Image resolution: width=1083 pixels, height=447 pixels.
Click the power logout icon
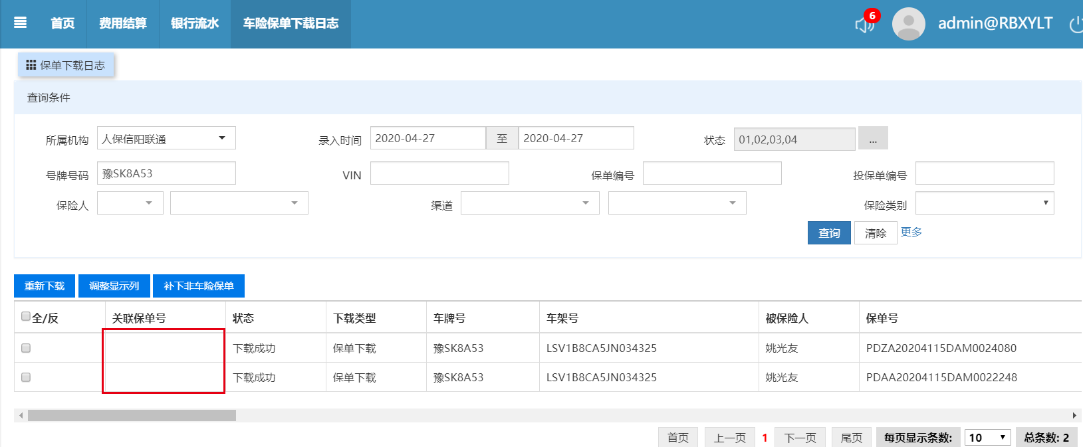tap(1075, 25)
